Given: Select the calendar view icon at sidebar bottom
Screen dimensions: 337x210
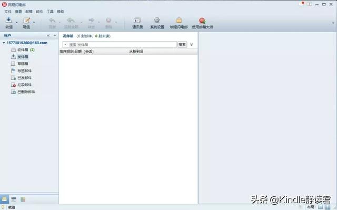Looking at the screenshot, I should pyautogui.click(x=14, y=199).
